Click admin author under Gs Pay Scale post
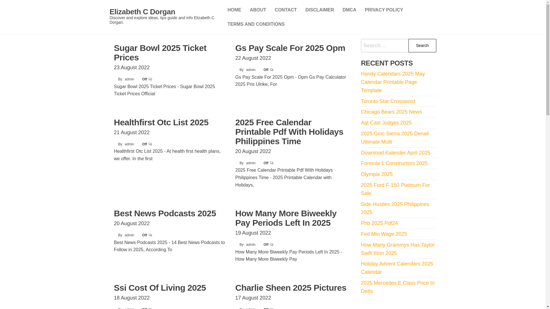 [251, 70]
